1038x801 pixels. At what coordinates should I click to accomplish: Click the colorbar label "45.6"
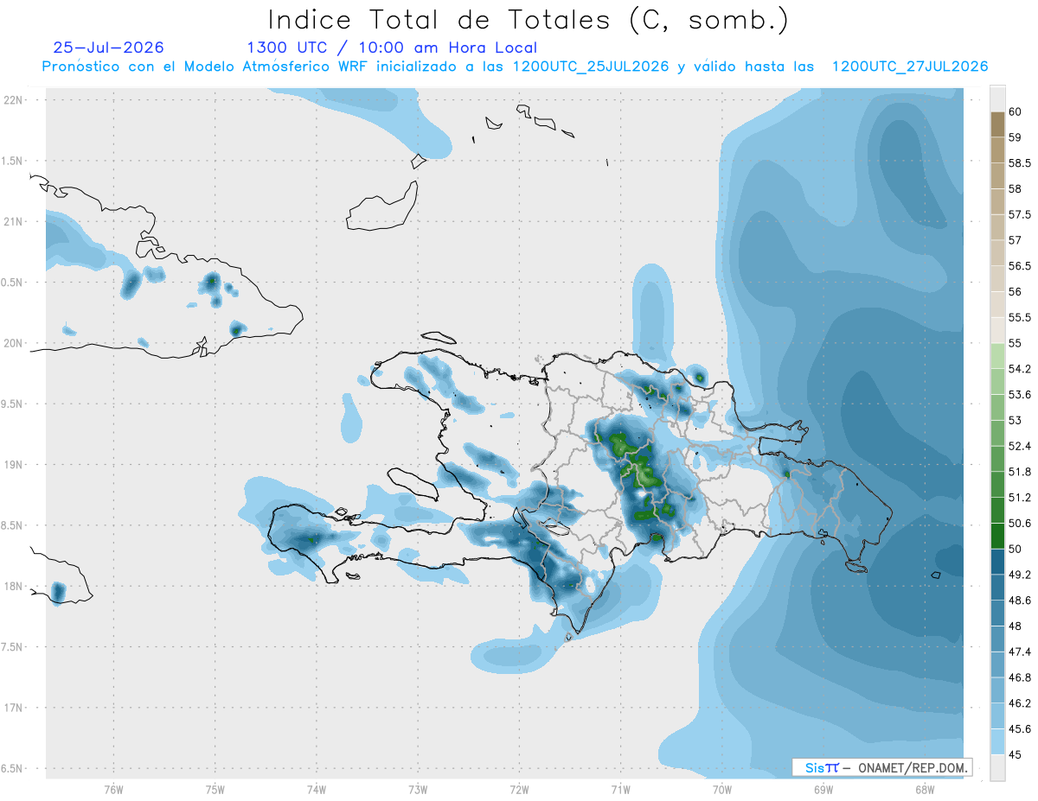tap(1021, 729)
